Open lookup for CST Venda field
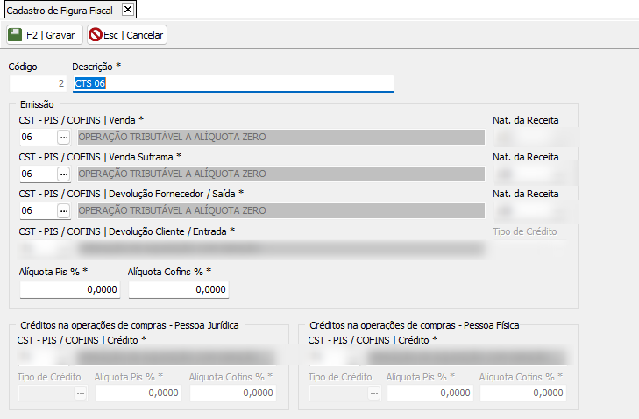The height and width of the screenshot is (419, 639). point(64,138)
